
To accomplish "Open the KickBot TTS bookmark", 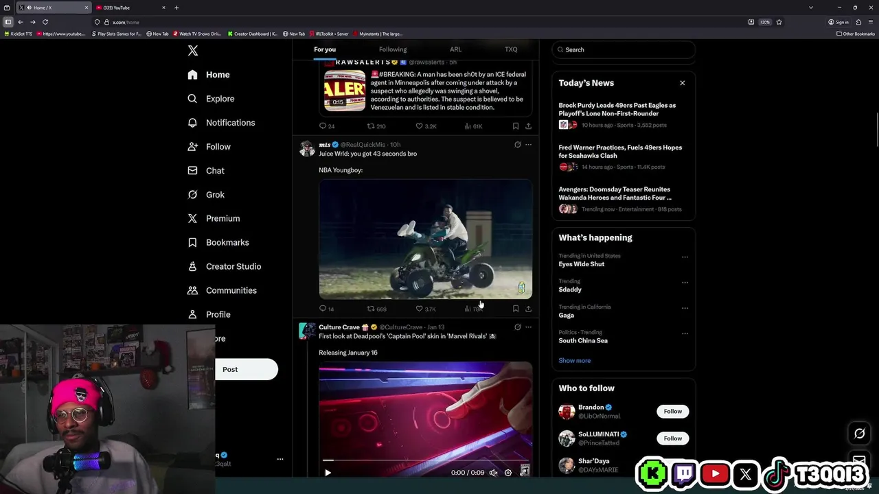I will click(x=19, y=34).
